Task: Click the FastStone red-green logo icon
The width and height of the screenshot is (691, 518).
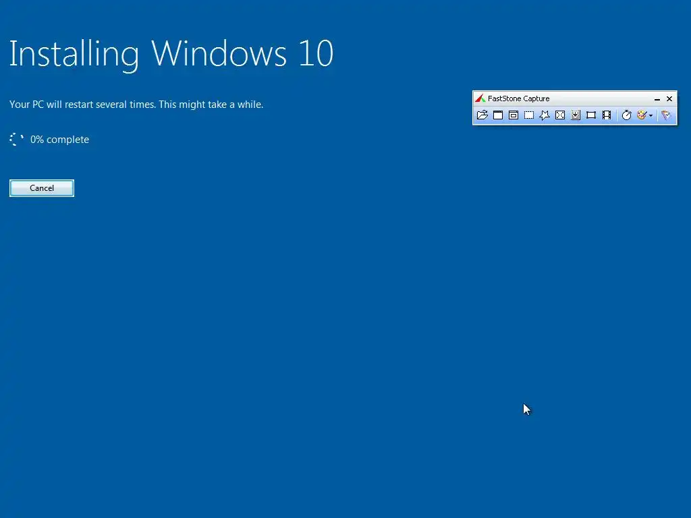Action: 480,98
